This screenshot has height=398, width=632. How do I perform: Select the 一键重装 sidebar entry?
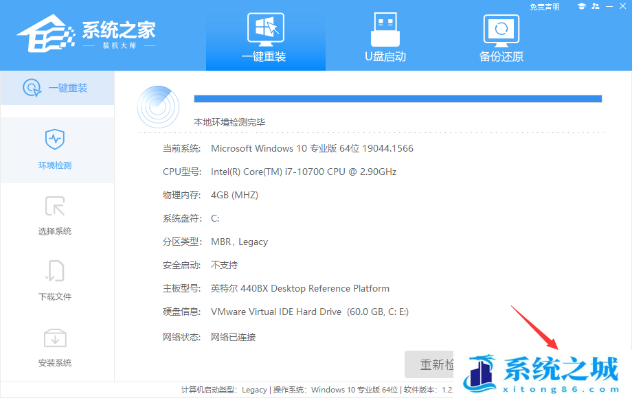tap(57, 88)
